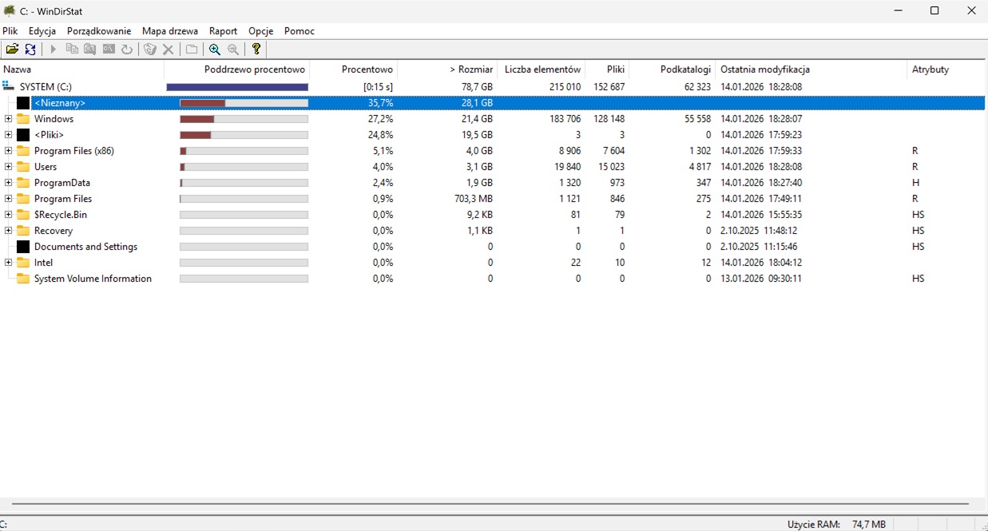Open the Opcje menu

tap(261, 31)
